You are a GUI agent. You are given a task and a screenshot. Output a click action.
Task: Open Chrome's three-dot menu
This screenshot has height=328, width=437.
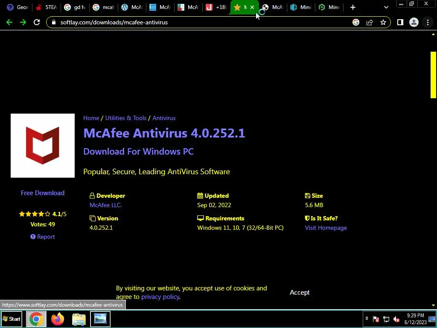click(x=428, y=22)
